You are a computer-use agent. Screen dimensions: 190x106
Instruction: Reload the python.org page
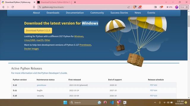[13, 7]
